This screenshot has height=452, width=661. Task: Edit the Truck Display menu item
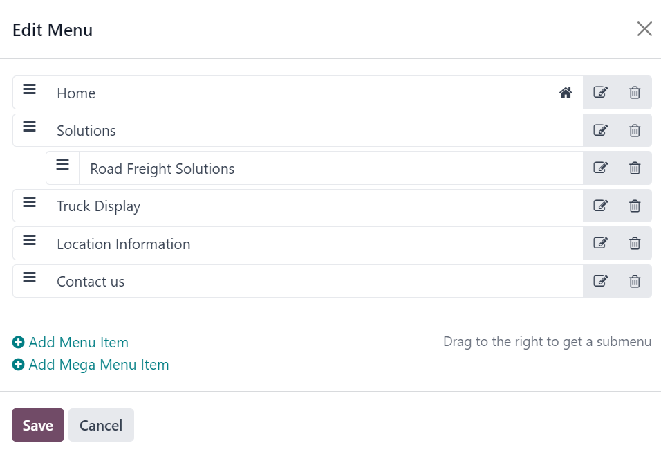[x=600, y=206]
